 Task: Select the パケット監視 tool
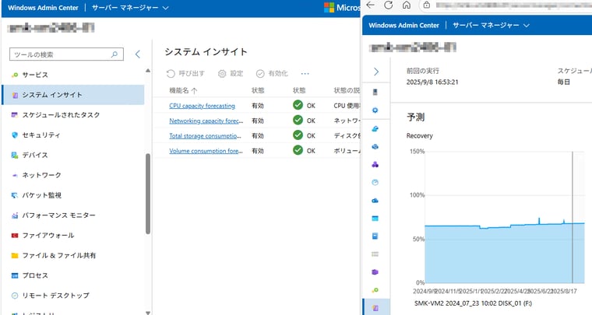click(41, 195)
